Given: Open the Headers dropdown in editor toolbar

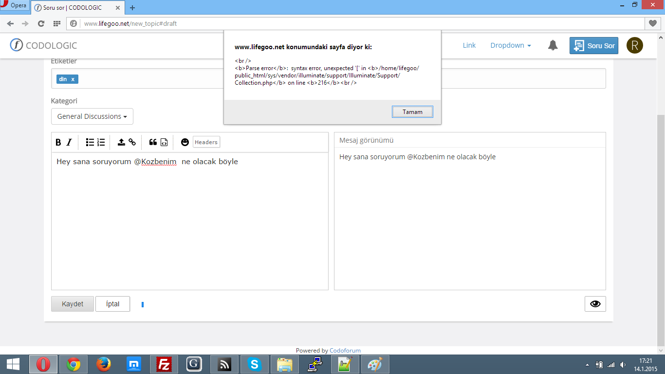Looking at the screenshot, I should pos(206,142).
